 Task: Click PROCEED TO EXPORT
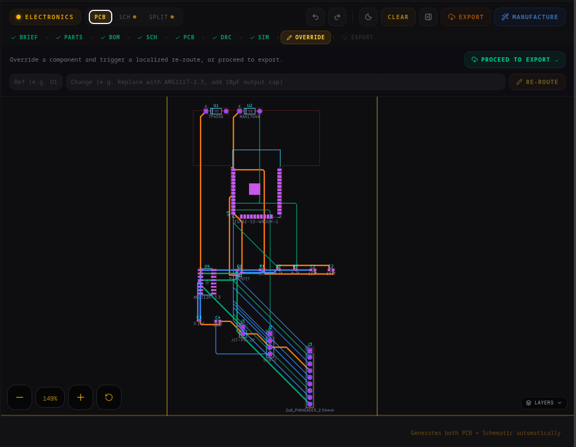click(x=514, y=59)
